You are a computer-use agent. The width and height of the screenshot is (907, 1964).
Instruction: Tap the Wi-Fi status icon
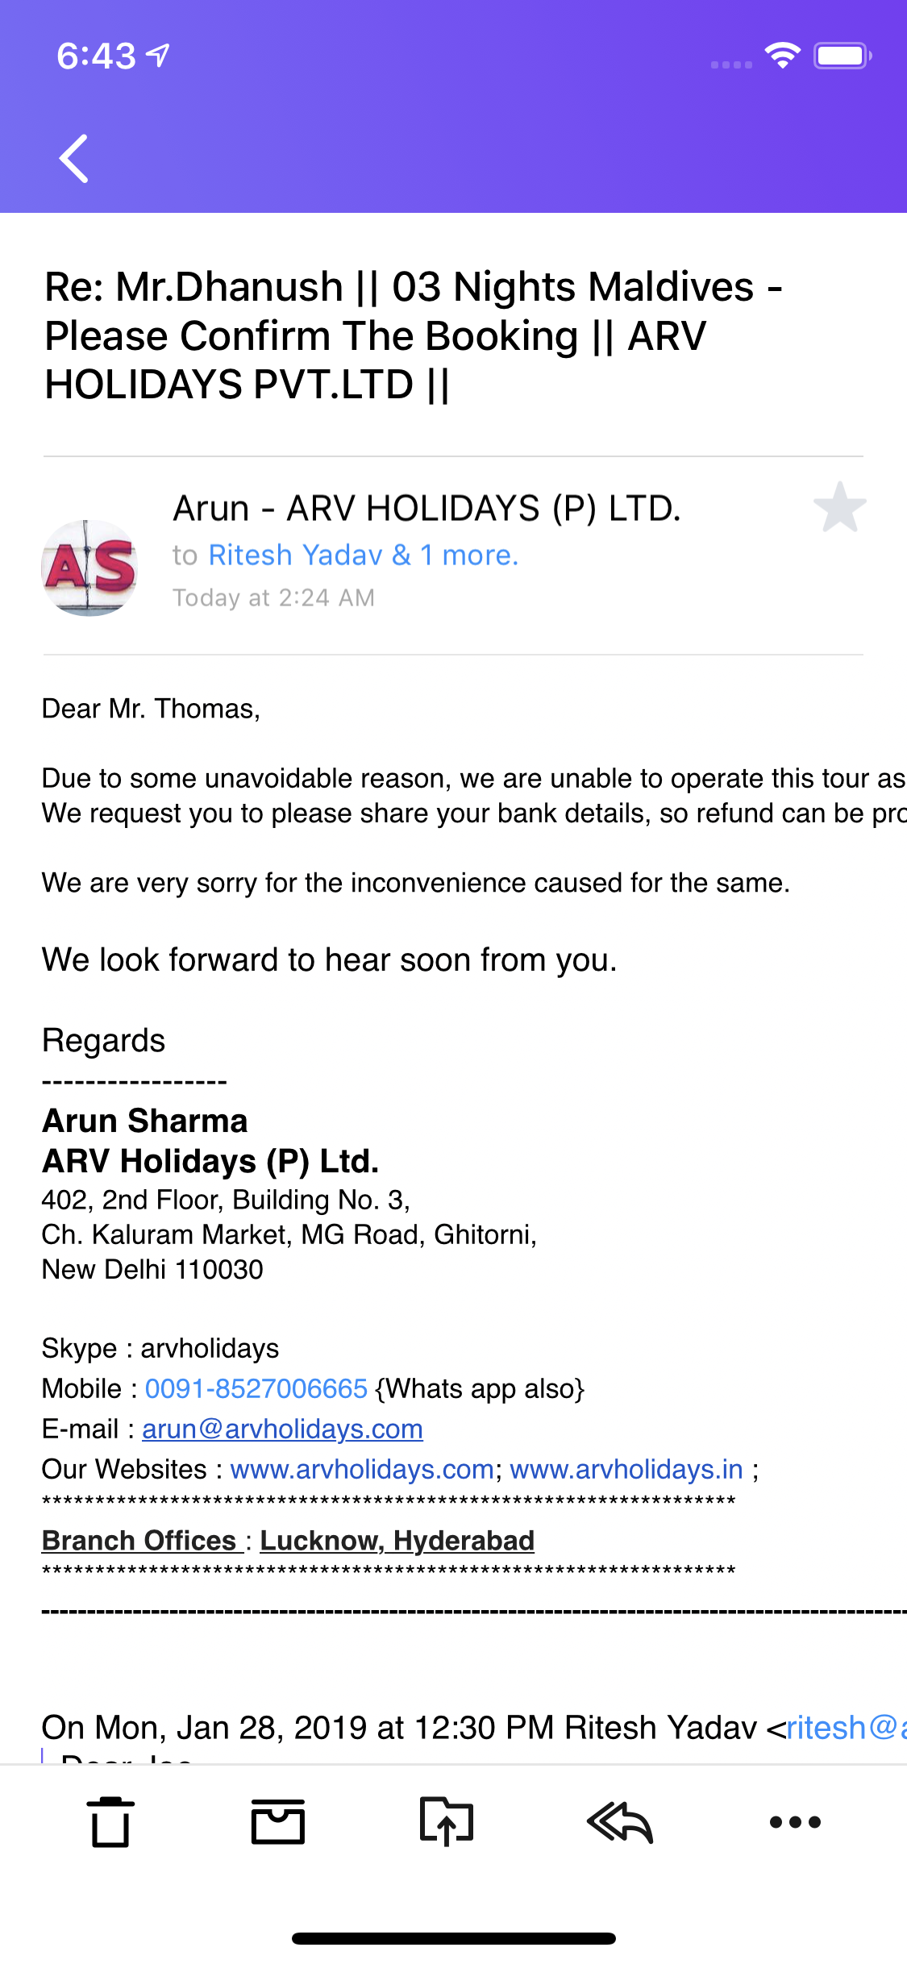point(782,56)
